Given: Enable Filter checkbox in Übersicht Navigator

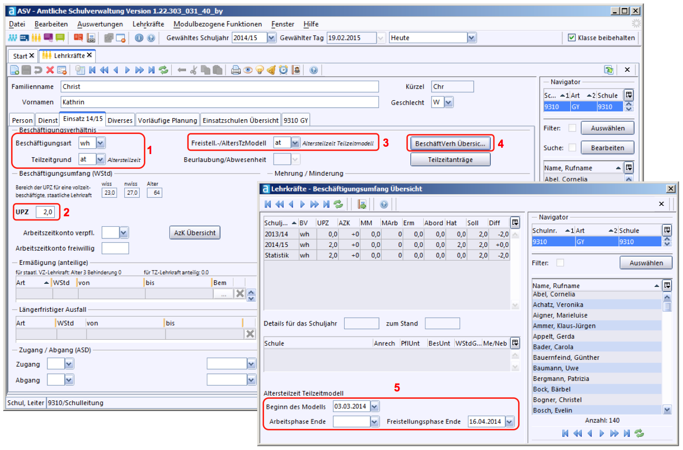Looking at the screenshot, I should pyautogui.click(x=560, y=263).
